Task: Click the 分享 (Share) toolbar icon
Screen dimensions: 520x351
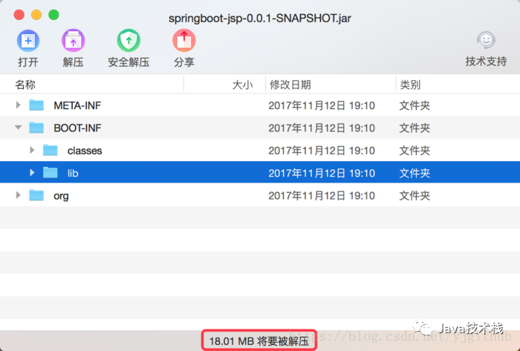Action: coord(184,41)
